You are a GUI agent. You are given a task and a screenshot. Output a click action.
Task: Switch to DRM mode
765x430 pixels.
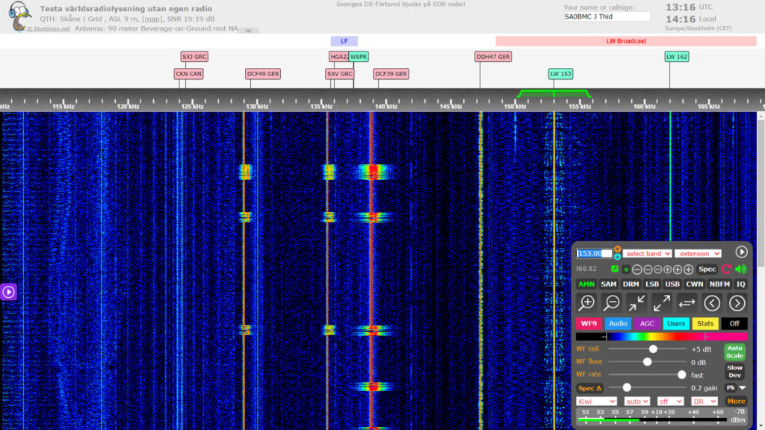point(631,284)
